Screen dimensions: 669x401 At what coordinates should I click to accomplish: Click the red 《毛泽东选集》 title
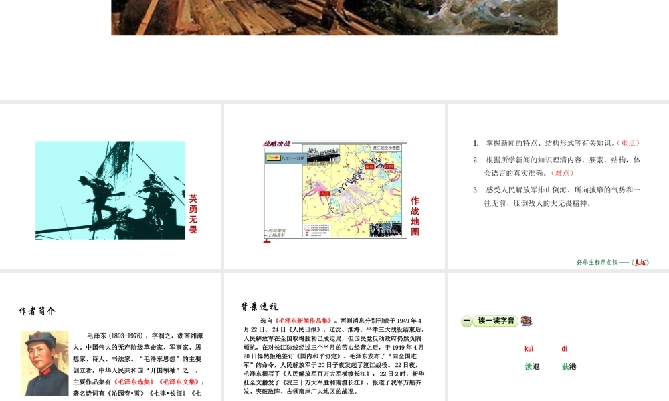pyautogui.click(x=134, y=382)
